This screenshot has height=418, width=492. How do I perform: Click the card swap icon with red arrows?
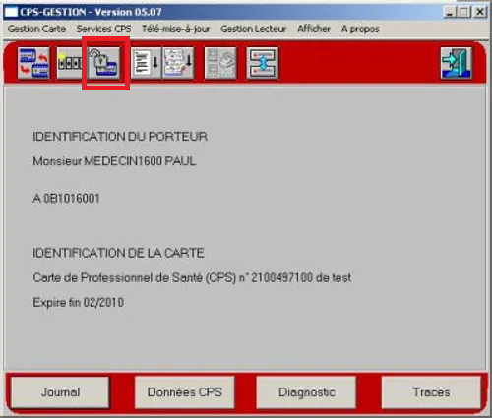(33, 63)
